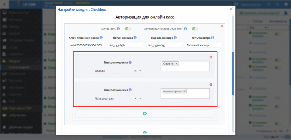The width and height of the screenshot is (291, 140).
Task: Show info for ФИО Кассира
Action: click(213, 38)
